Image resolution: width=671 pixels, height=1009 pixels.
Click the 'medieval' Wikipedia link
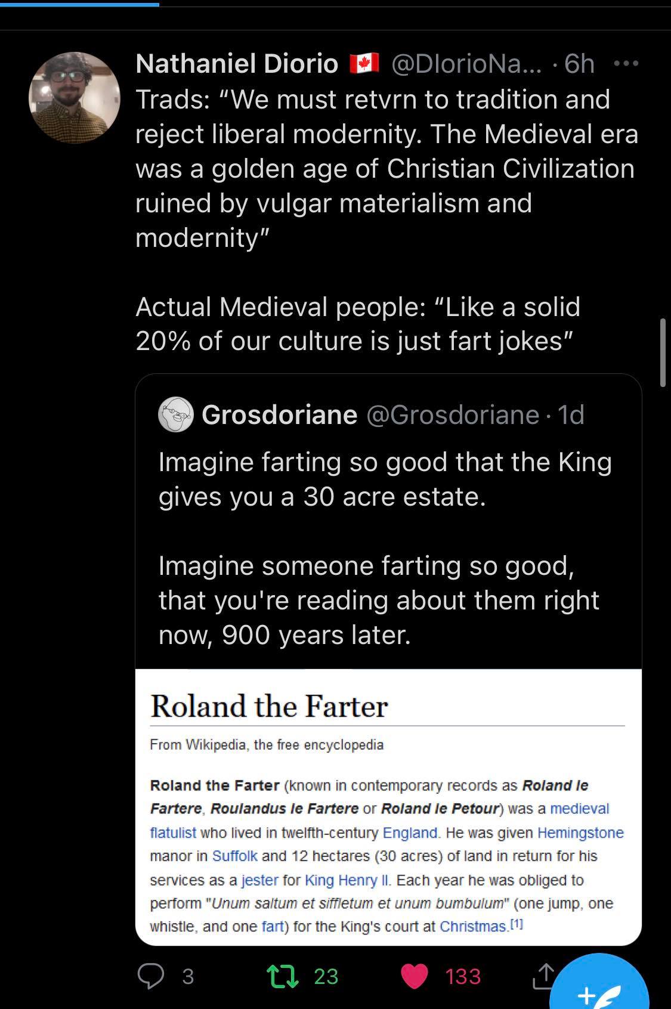point(579,809)
